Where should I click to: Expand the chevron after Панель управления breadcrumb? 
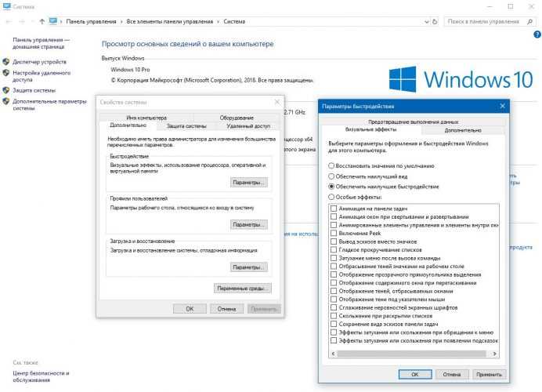click(x=121, y=21)
